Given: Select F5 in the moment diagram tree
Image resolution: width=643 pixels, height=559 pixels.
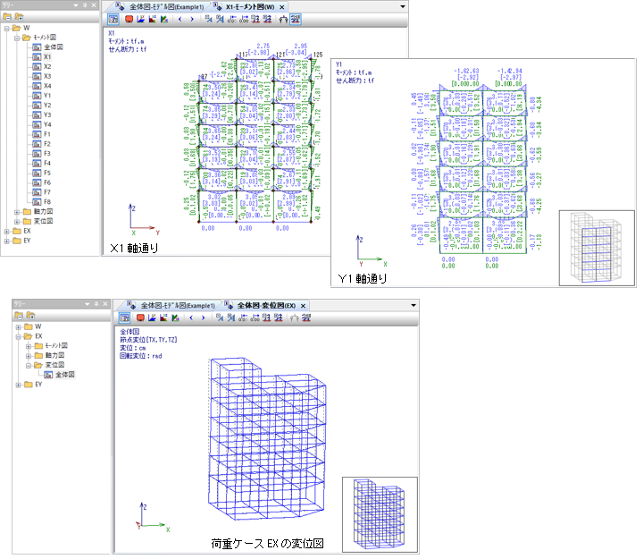Looking at the screenshot, I should click(x=46, y=173).
